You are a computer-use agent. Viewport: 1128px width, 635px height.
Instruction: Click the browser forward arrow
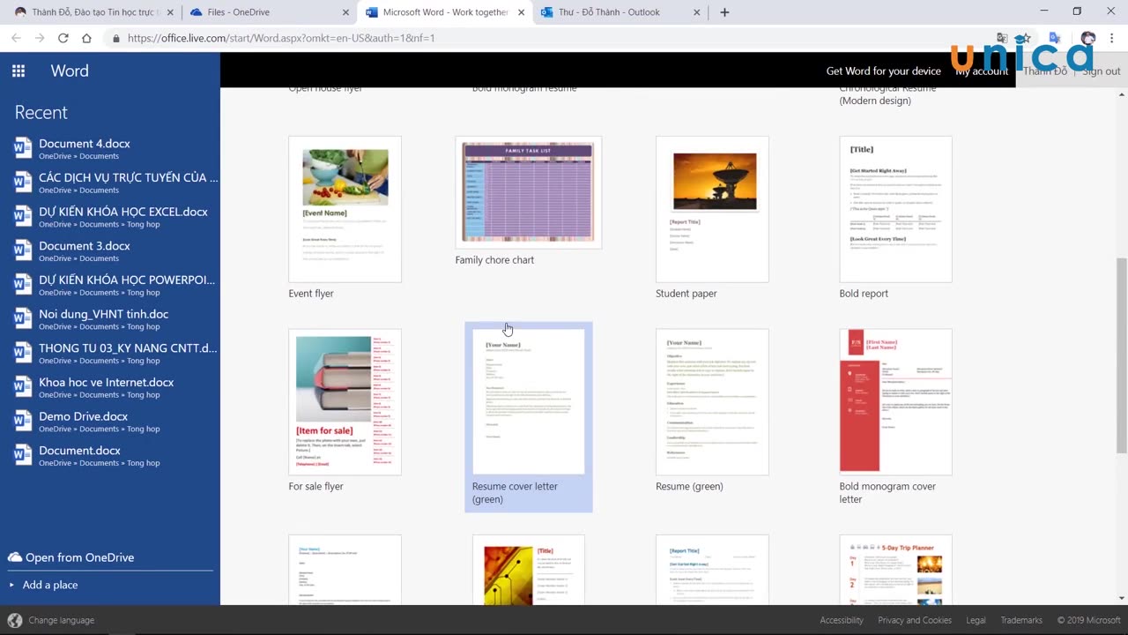(x=40, y=38)
